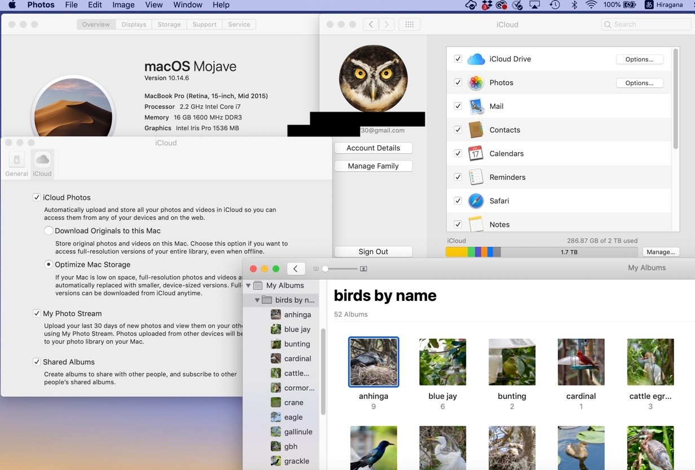Open the Image menu
Image resolution: width=695 pixels, height=470 pixels.
(x=123, y=5)
